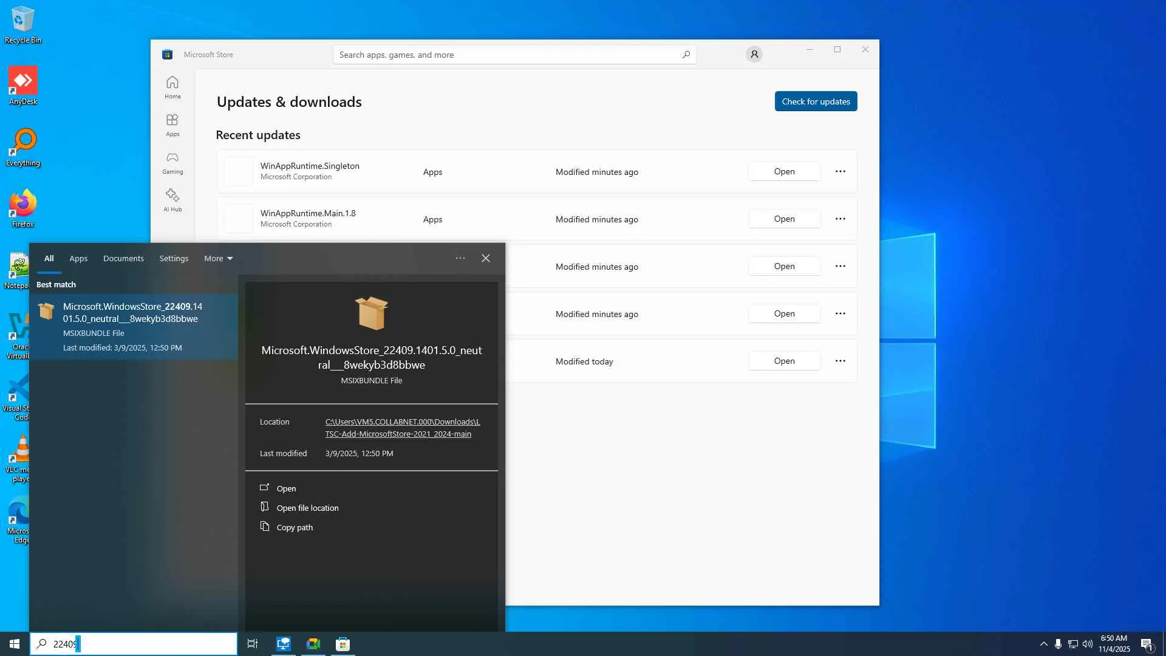Click the Store search magnifier icon
This screenshot has width=1166, height=656.
tap(686, 55)
